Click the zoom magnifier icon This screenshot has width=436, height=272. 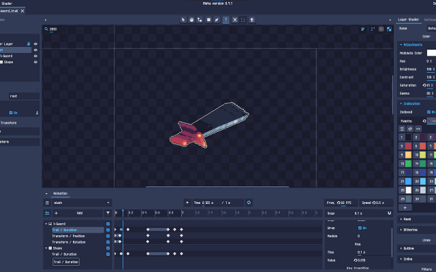(x=46, y=29)
